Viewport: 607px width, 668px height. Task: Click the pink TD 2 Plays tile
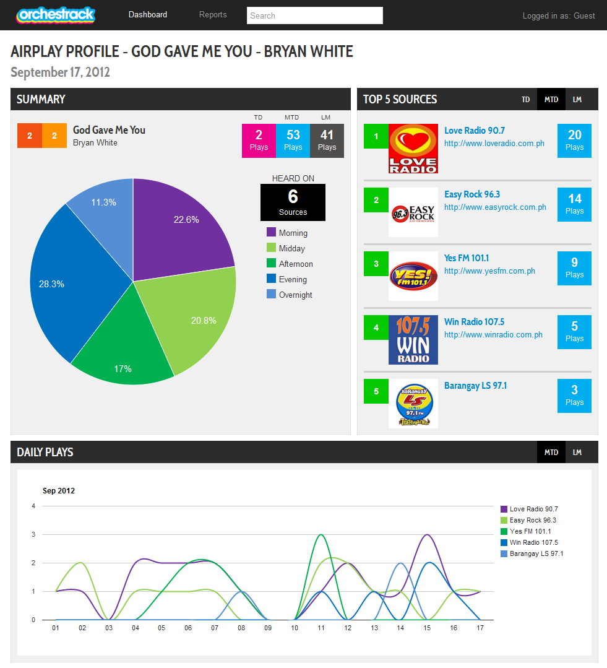[x=259, y=141]
